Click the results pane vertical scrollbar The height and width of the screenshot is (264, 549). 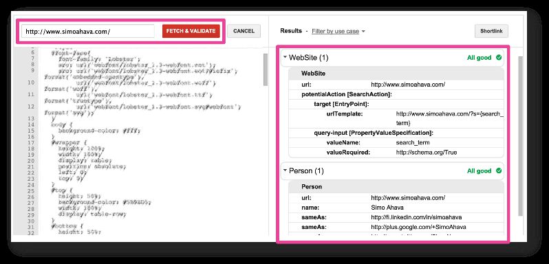[520, 136]
